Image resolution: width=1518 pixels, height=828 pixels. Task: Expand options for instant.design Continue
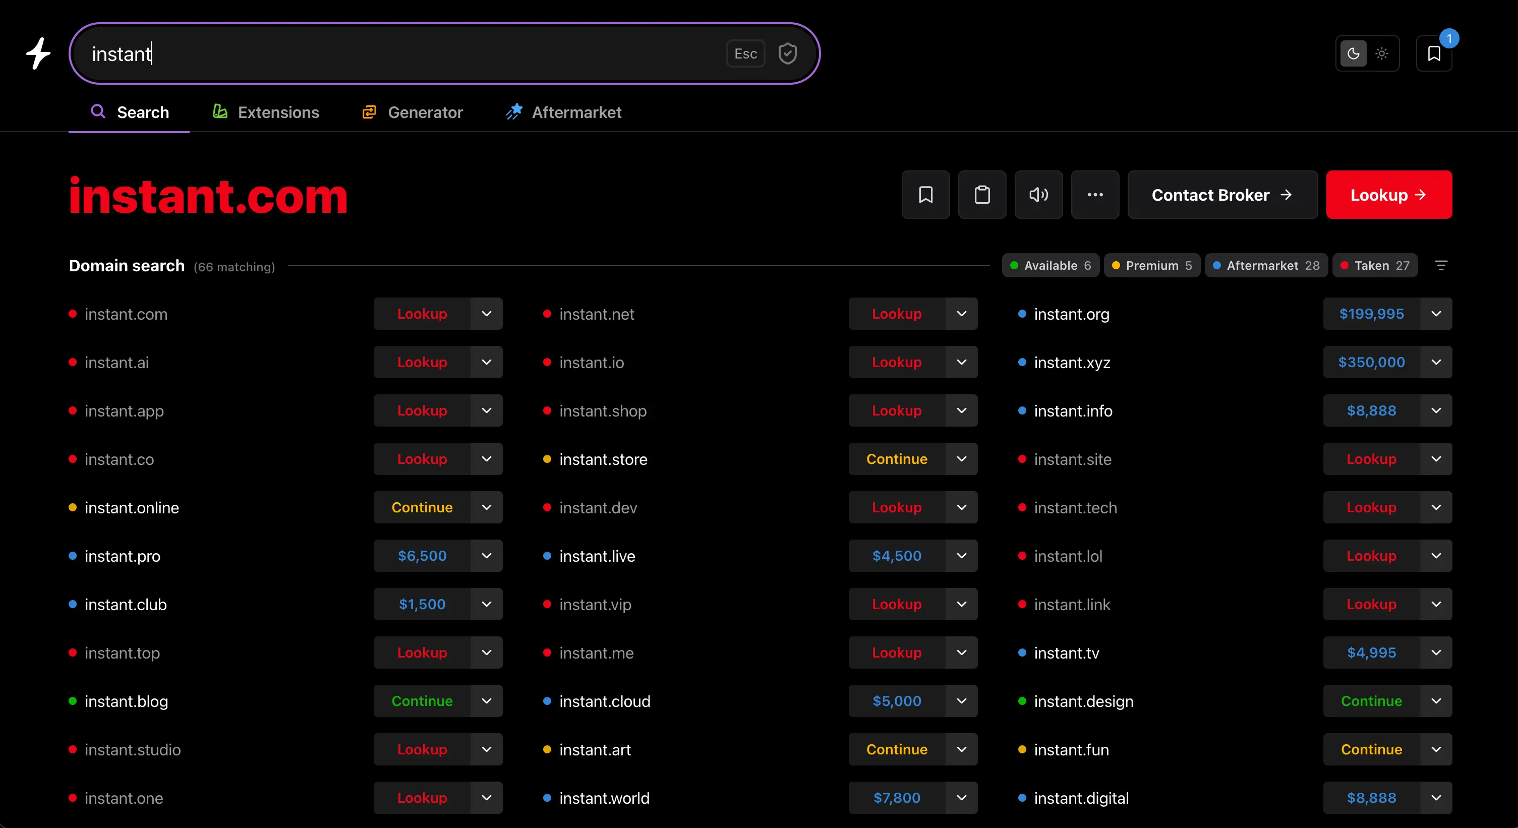tap(1436, 701)
